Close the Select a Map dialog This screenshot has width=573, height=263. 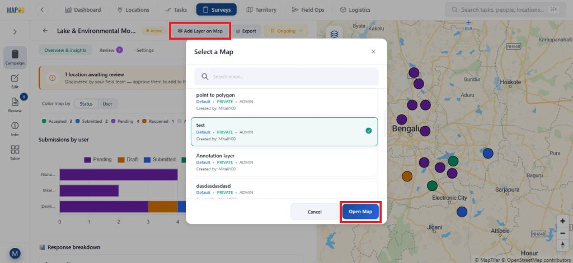(x=373, y=52)
